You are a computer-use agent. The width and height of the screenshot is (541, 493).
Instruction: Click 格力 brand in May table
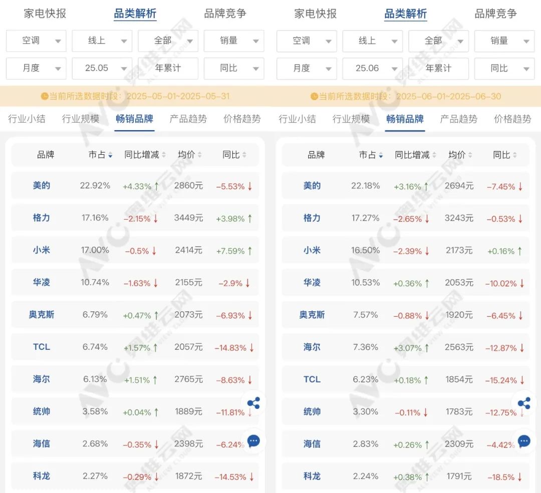click(42, 218)
